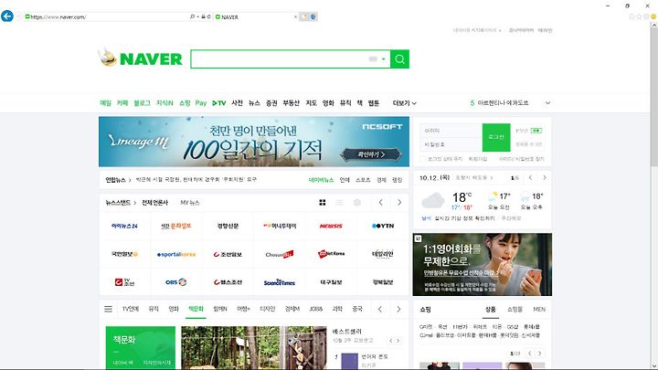Open the TV Chosun news logo
Image resolution: width=658 pixels, height=370 pixels.
(124, 282)
